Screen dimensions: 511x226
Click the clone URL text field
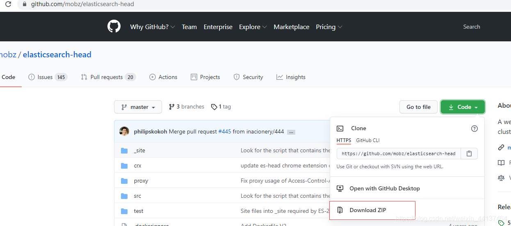pyautogui.click(x=399, y=154)
